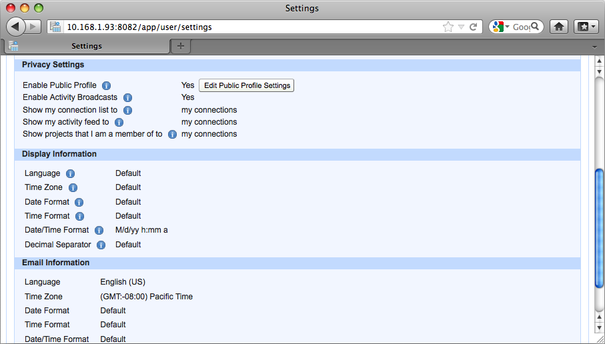Click info icon for Show my connection list
Screen dimensions: 605x344
[x=127, y=110]
